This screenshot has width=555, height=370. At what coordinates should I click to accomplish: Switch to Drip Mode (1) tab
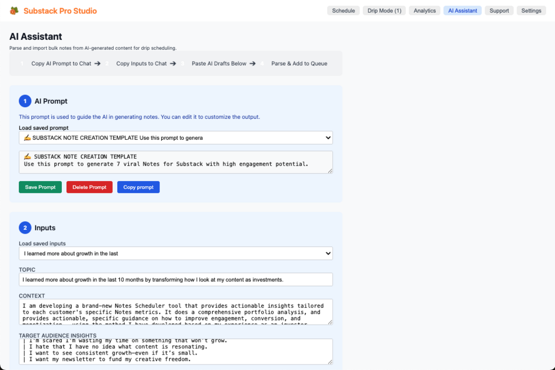(384, 10)
